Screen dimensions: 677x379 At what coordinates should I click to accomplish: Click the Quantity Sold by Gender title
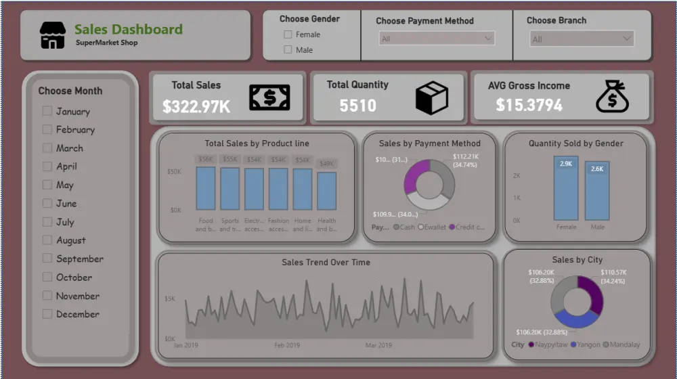point(576,143)
